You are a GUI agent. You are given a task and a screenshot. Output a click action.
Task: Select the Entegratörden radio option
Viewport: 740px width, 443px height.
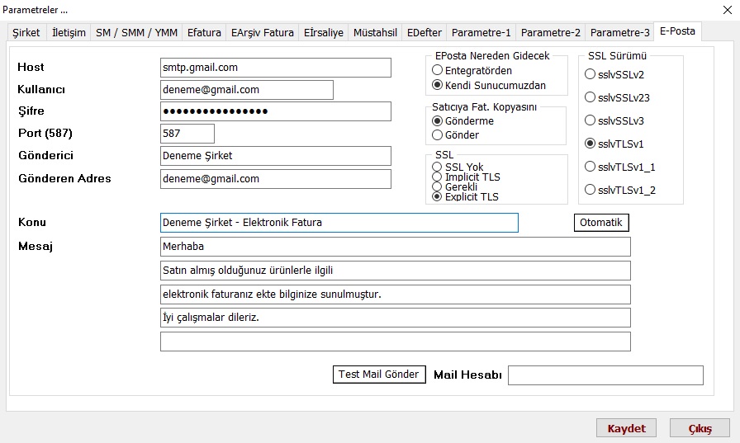[437, 71]
